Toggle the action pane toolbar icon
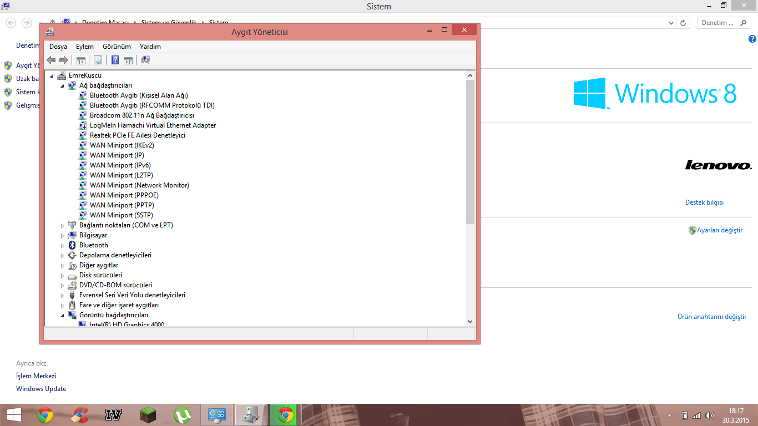 [128, 60]
